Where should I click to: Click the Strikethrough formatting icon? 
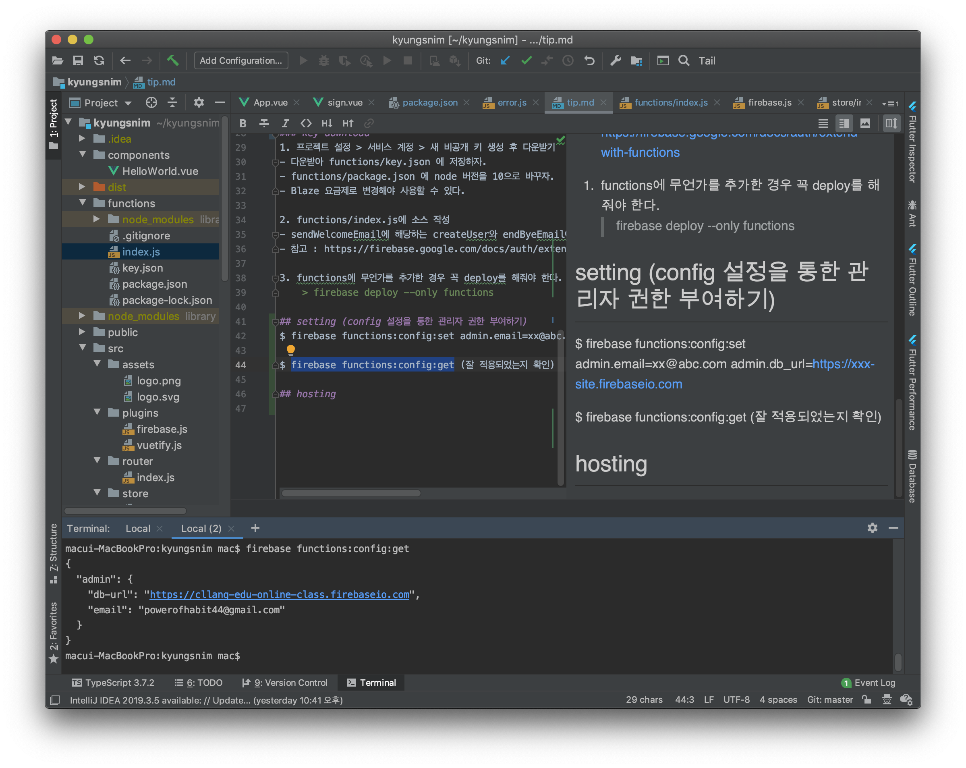click(264, 123)
